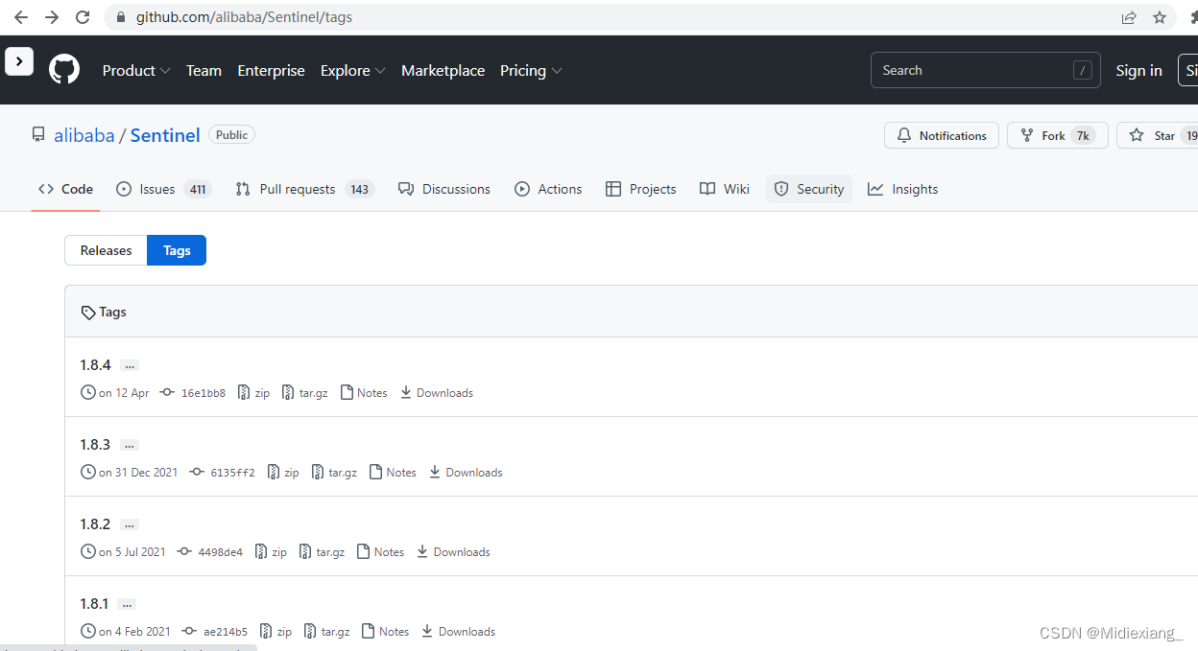Screen dimensions: 1198x651
Task: Open commit 6135ff2 link
Action: 223,473
